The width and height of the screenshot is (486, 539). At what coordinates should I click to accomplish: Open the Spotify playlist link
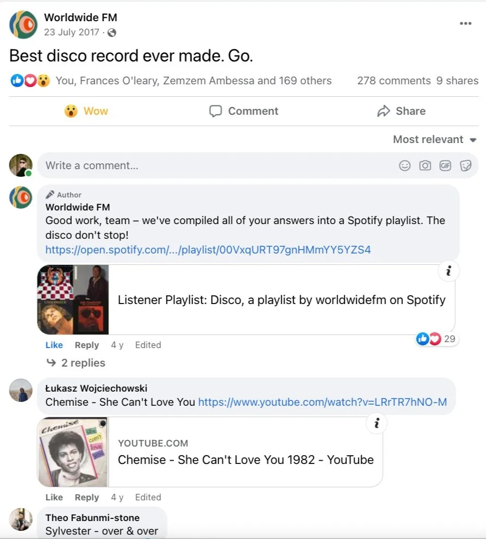[208, 250]
